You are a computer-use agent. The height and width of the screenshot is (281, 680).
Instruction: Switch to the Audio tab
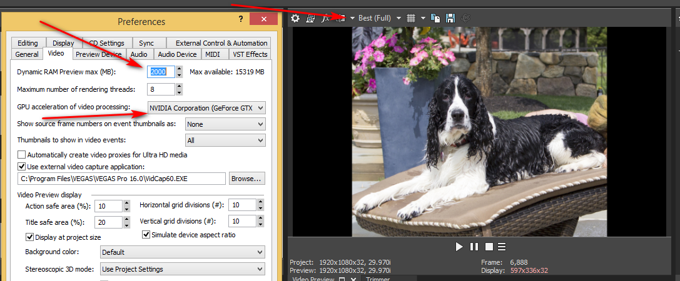pyautogui.click(x=139, y=54)
